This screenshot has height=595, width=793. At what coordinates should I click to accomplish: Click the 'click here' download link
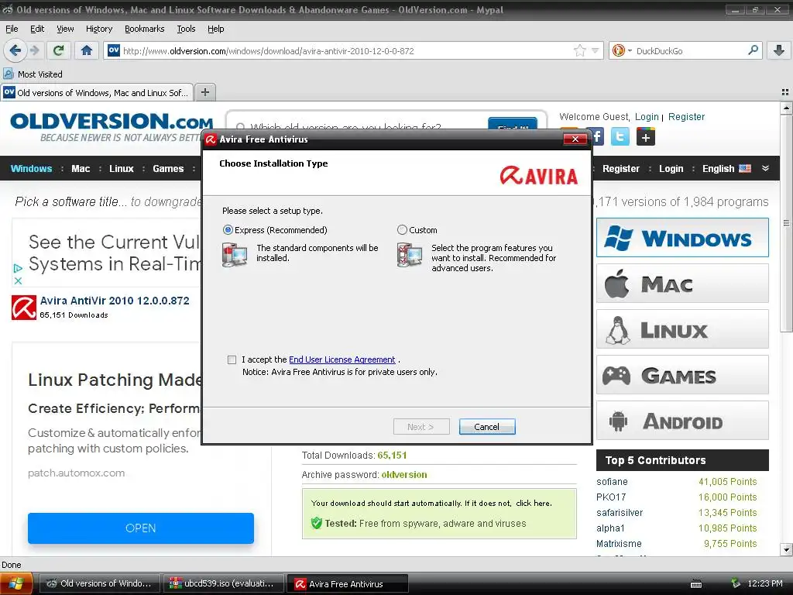coord(533,503)
